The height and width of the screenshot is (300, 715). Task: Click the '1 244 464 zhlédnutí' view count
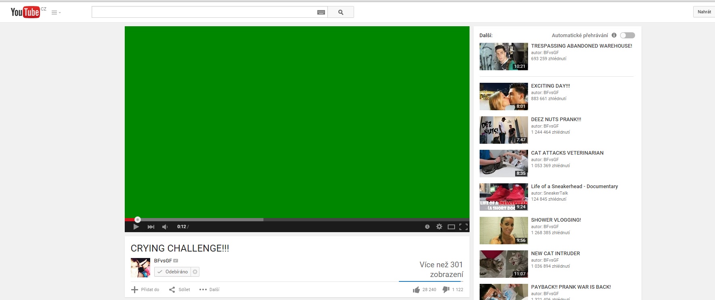551,132
